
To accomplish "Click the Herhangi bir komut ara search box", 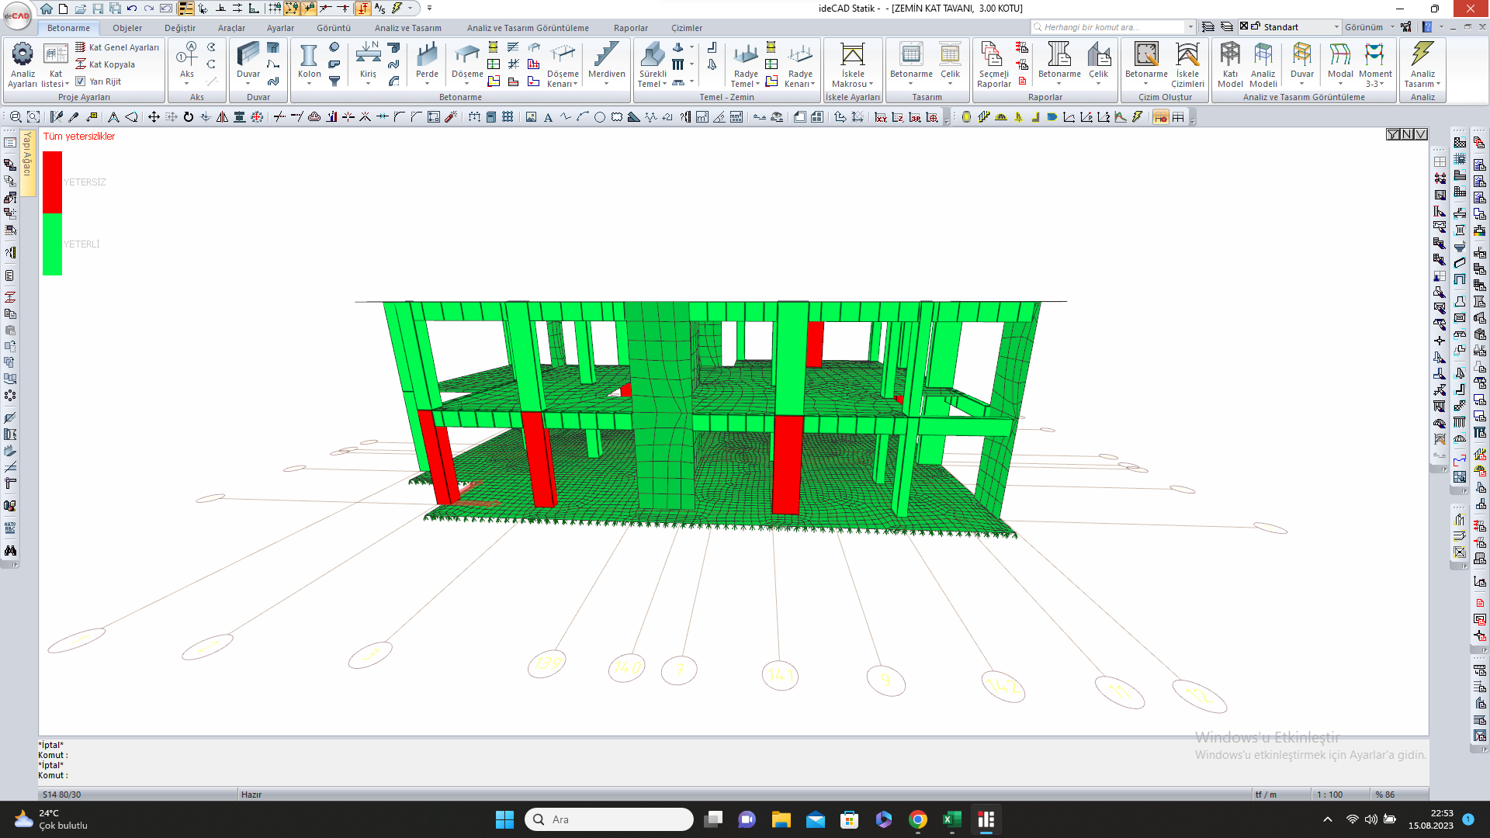I will pos(1113,26).
